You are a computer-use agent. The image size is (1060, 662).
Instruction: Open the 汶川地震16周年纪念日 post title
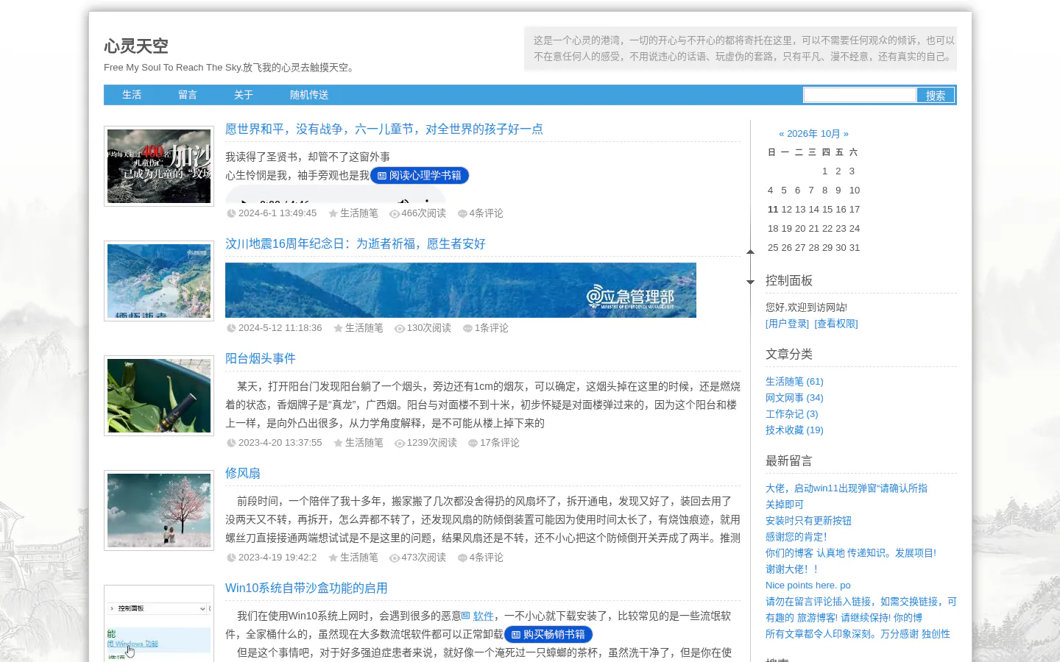(x=356, y=244)
